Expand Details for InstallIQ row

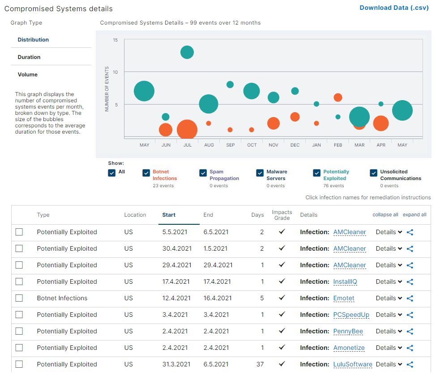pyautogui.click(x=389, y=282)
